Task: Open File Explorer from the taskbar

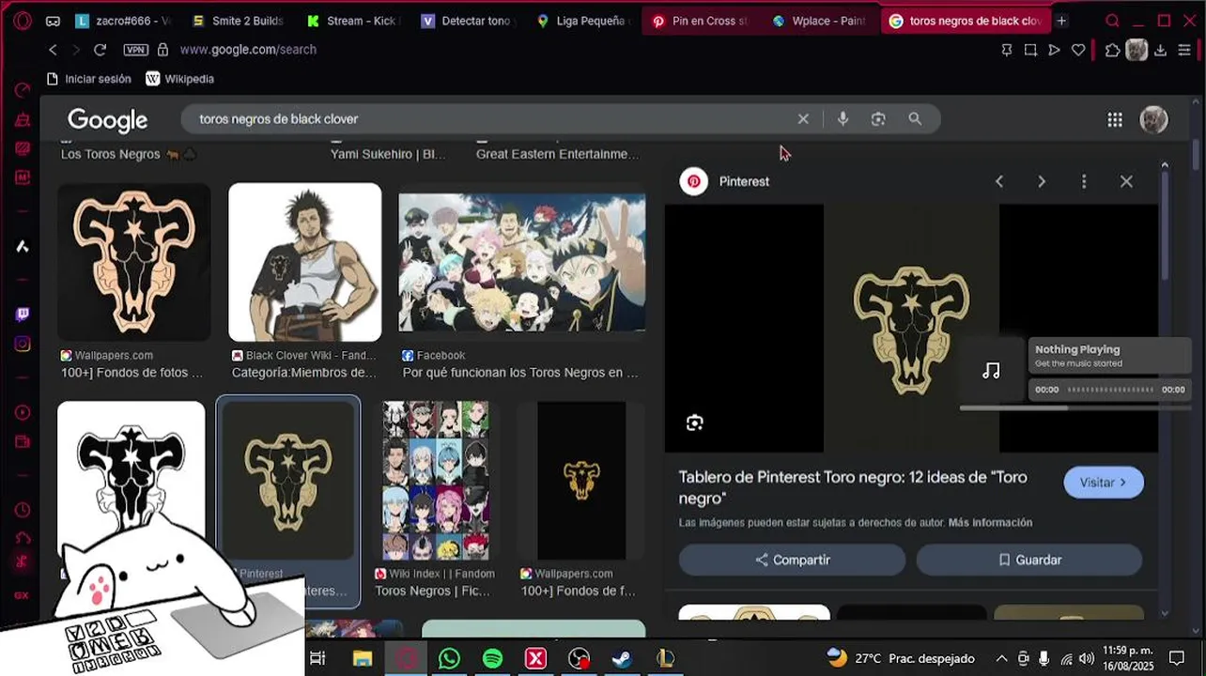Action: click(x=363, y=658)
